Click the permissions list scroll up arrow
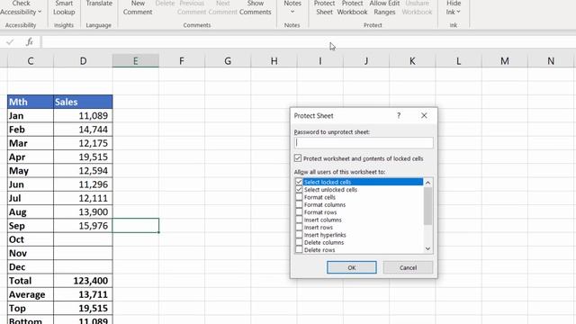Viewport: 576px width, 324px height. coord(427,183)
